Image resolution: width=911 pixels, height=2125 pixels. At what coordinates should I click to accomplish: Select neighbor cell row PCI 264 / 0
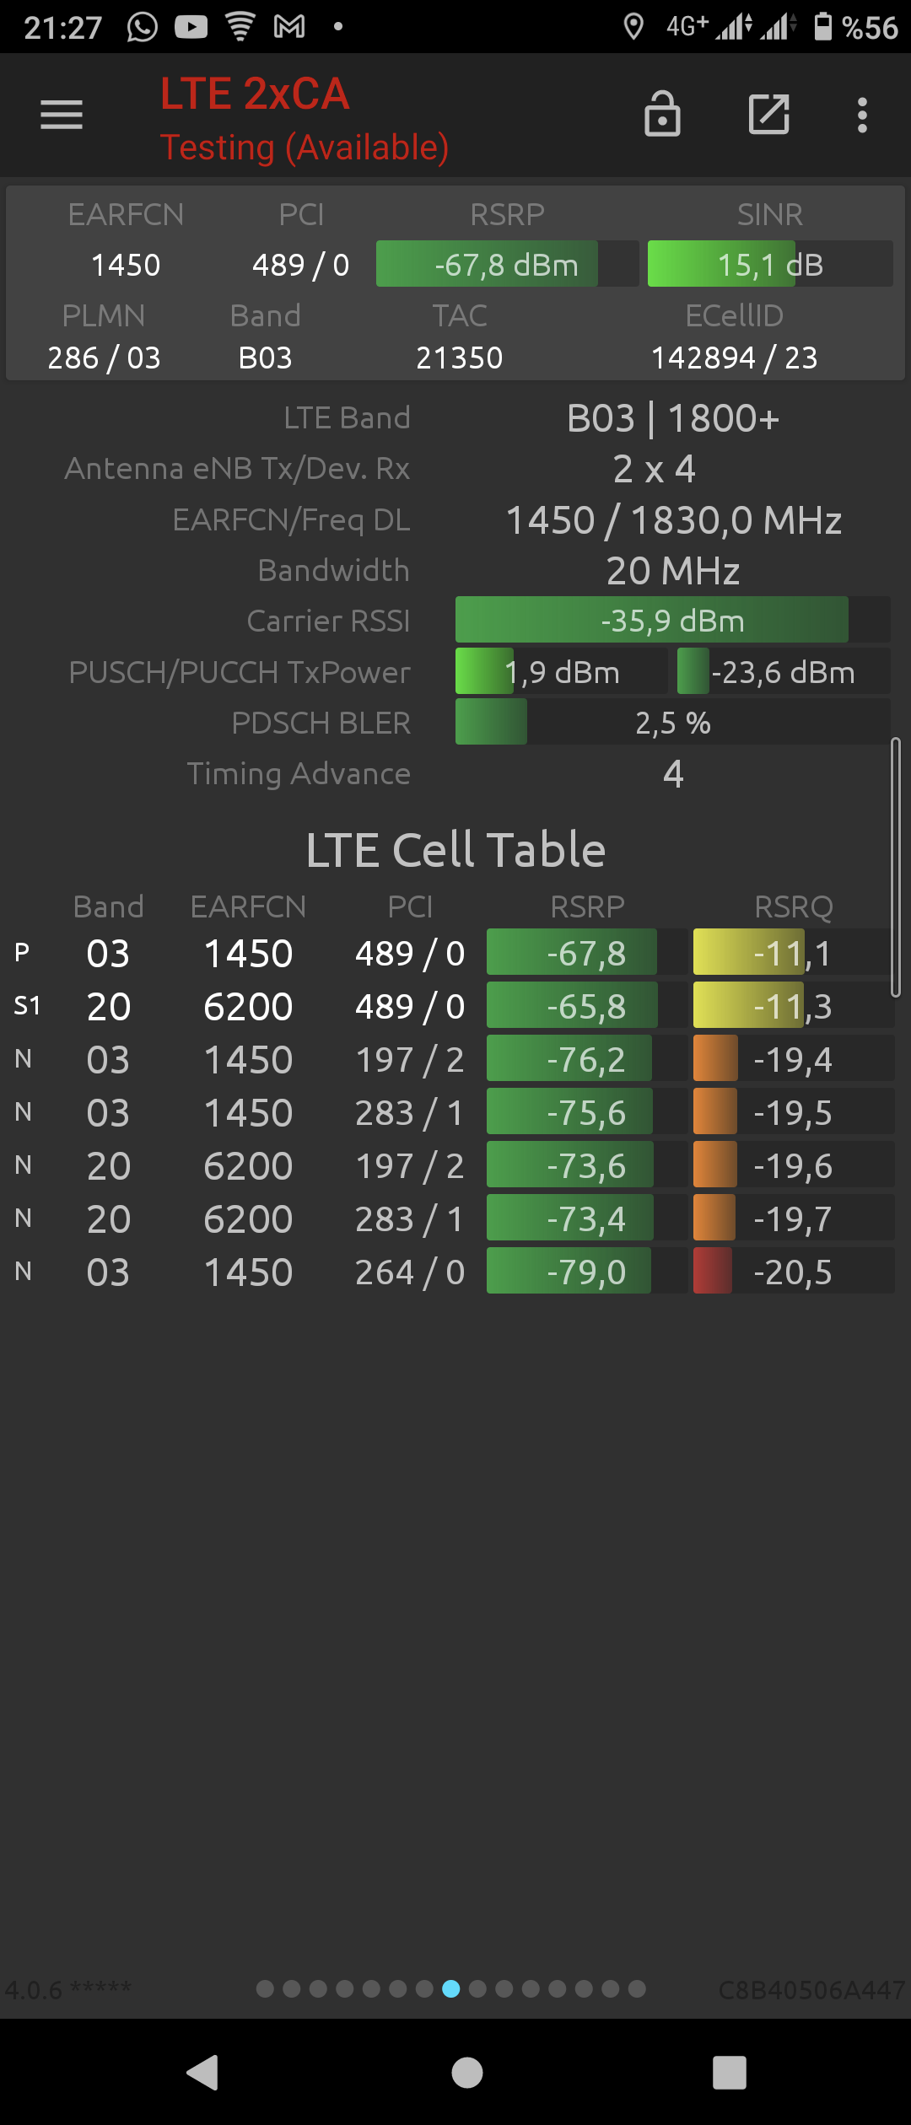[x=454, y=1272]
